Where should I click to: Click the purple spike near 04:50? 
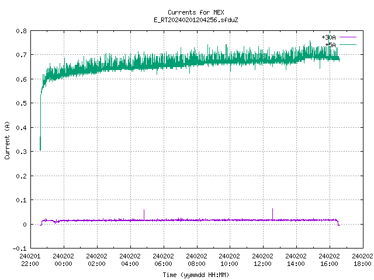(144, 215)
